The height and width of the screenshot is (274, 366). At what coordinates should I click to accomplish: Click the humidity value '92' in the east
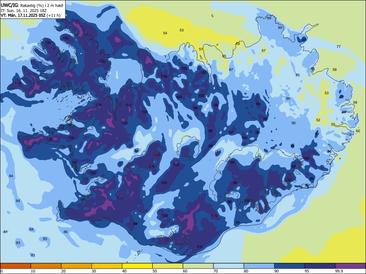click(341, 97)
